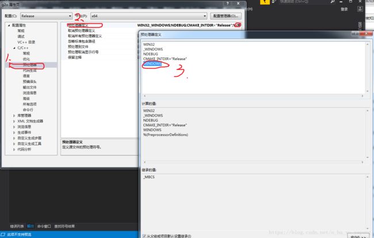Open the account icon next to 登录
The height and width of the screenshot is (238, 374).
click(360, 9)
